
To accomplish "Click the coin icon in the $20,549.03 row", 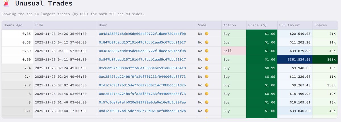I will coord(207,34).
